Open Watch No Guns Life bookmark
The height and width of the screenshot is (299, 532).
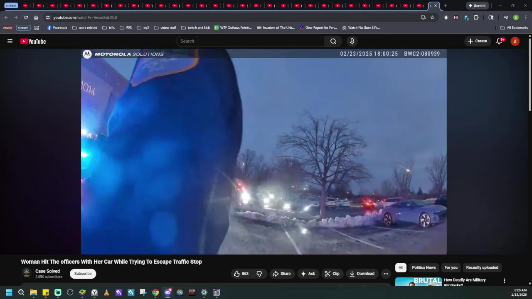pyautogui.click(x=361, y=28)
